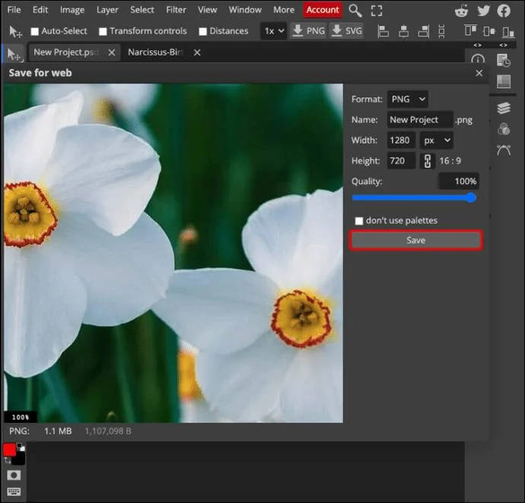Viewport: 525px width, 503px height.
Task: Click the Reddit icon
Action: (x=461, y=11)
